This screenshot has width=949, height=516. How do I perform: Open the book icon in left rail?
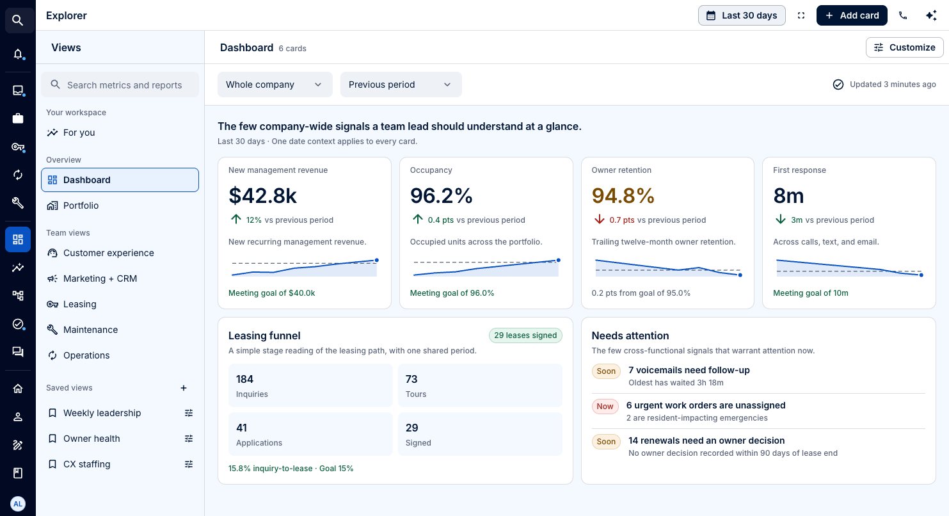(18, 473)
